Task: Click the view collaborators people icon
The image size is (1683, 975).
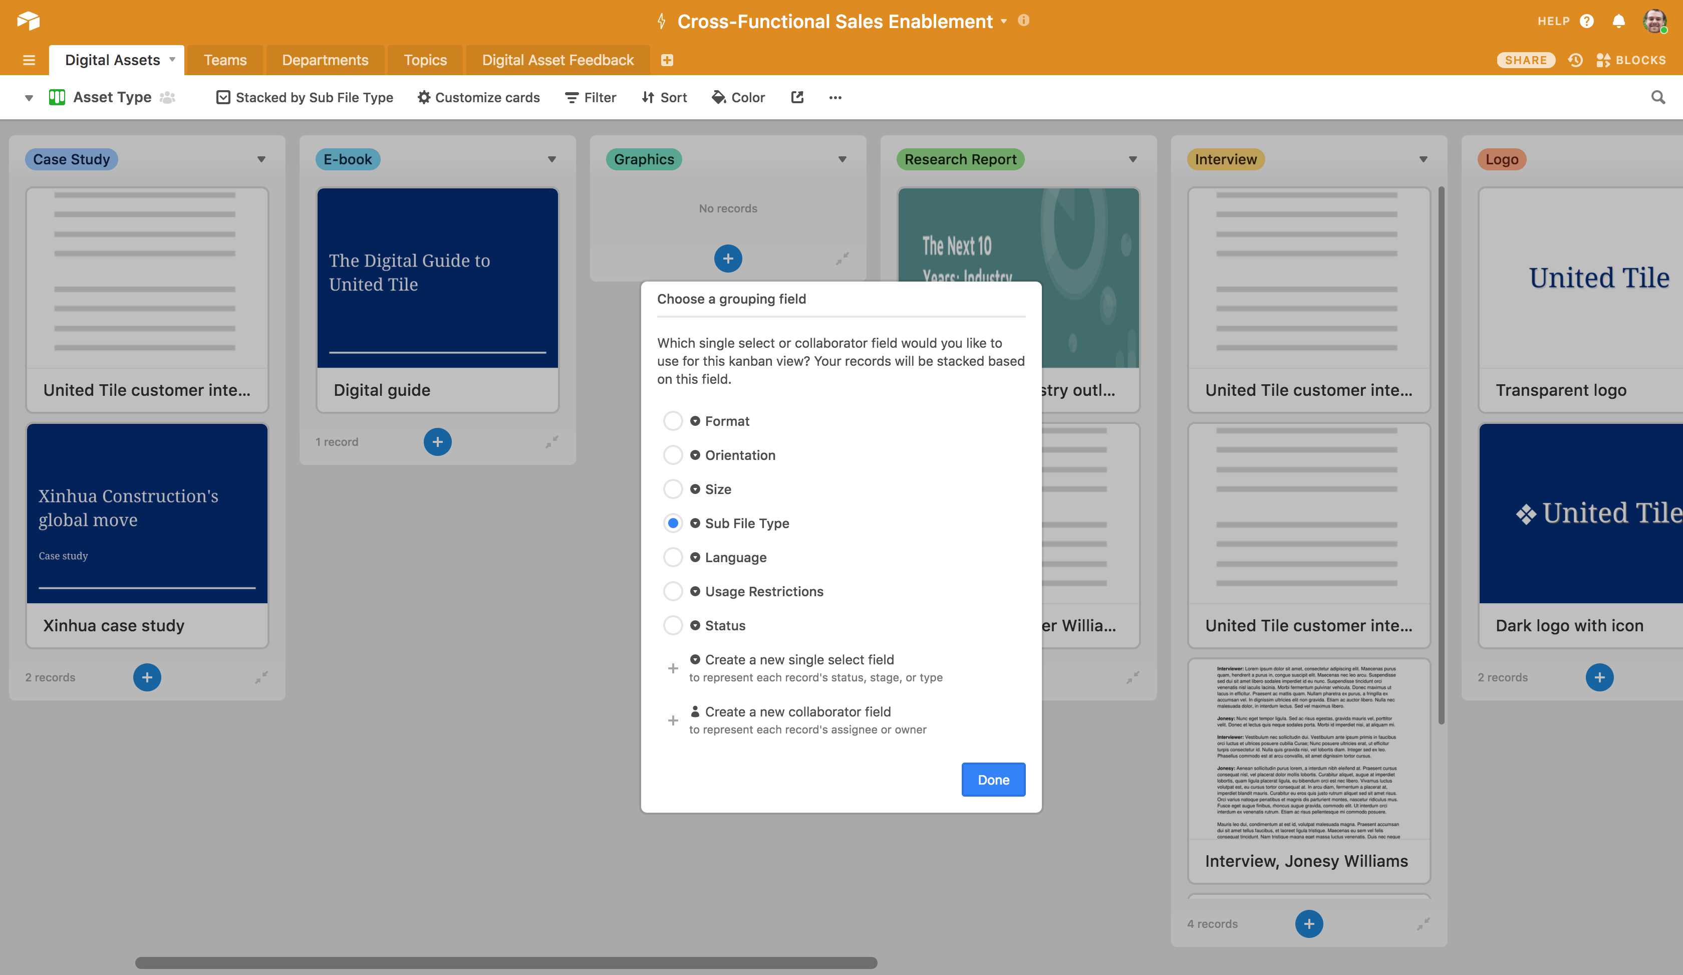Action: point(168,98)
